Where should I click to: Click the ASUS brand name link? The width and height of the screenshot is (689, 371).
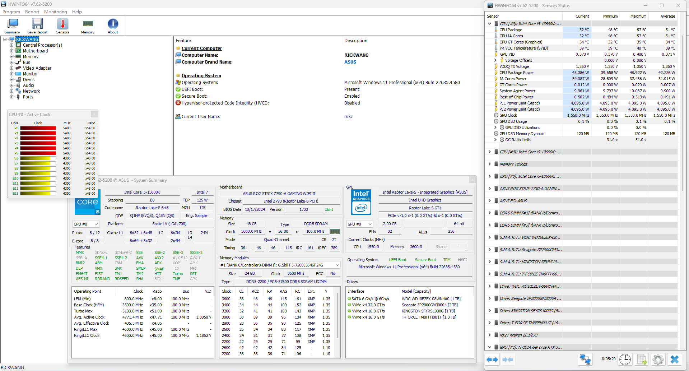click(x=350, y=62)
